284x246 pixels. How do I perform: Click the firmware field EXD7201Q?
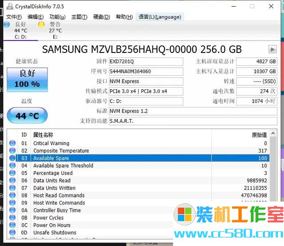click(146, 61)
